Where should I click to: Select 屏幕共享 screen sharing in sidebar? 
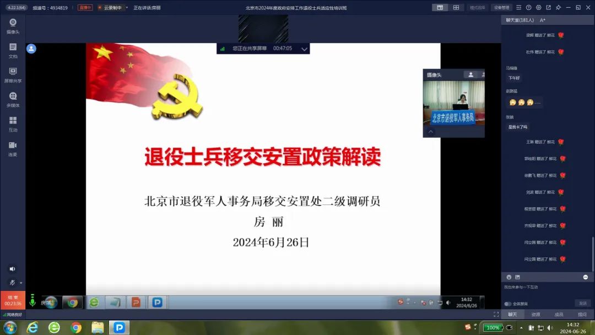pyautogui.click(x=13, y=75)
